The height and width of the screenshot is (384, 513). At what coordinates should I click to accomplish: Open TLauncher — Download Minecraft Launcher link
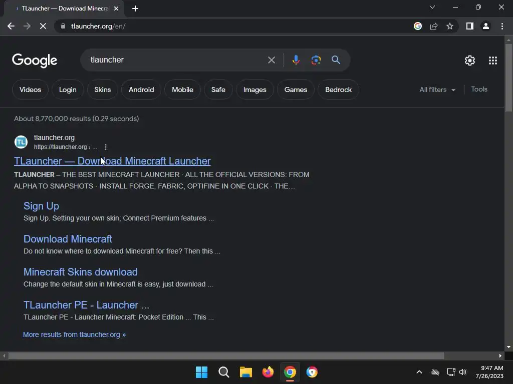112,161
